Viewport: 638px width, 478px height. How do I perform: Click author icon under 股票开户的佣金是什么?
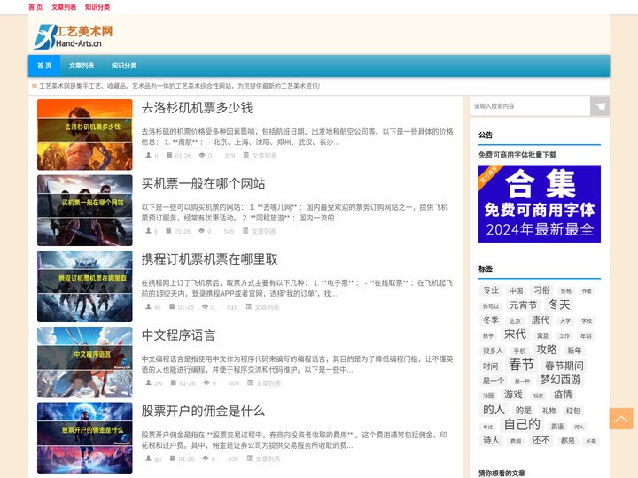coord(149,459)
